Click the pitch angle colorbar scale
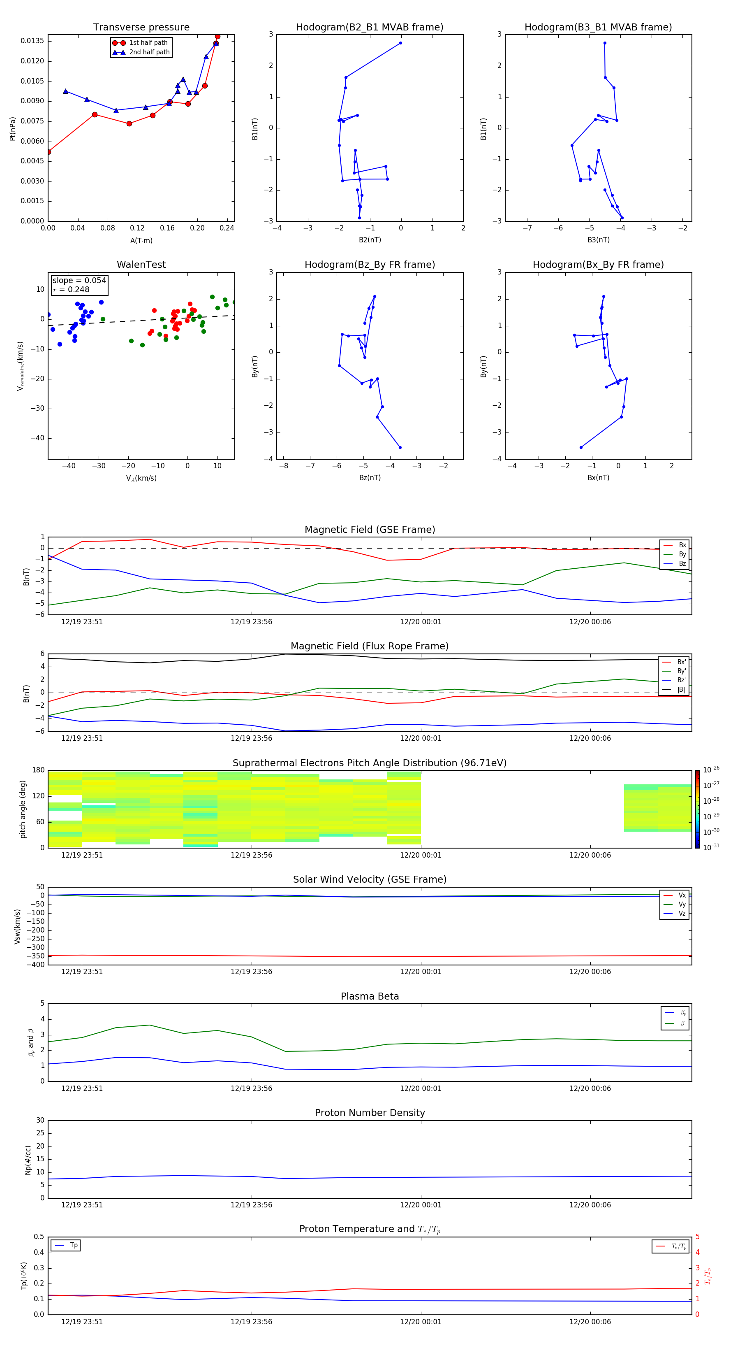The image size is (740, 1358). pyautogui.click(x=697, y=809)
